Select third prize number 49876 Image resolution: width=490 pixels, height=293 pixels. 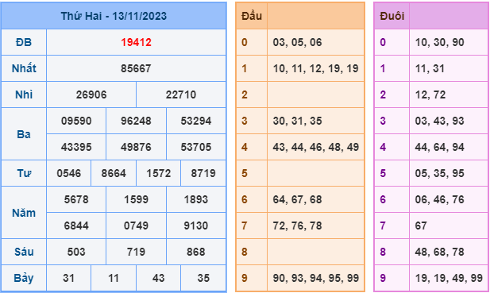click(x=137, y=147)
